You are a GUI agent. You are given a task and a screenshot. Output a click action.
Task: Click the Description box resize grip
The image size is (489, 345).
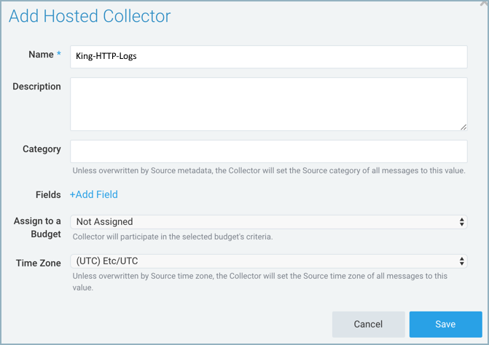point(463,127)
